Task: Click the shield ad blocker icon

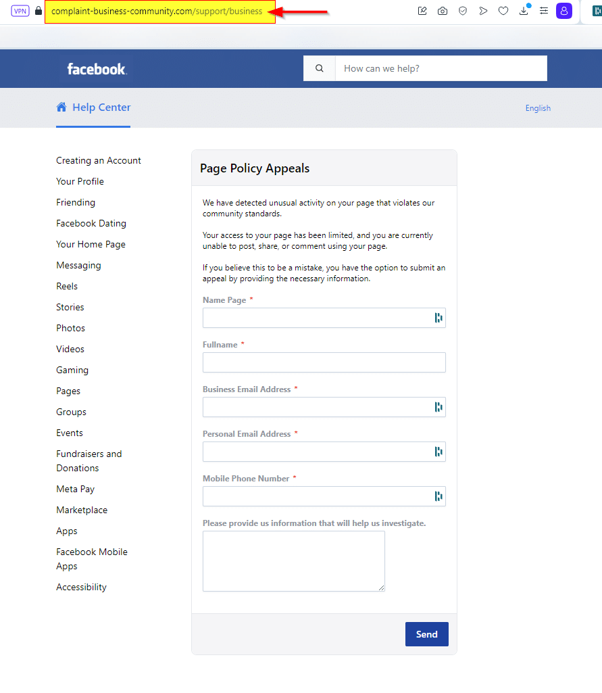Action: click(x=462, y=11)
